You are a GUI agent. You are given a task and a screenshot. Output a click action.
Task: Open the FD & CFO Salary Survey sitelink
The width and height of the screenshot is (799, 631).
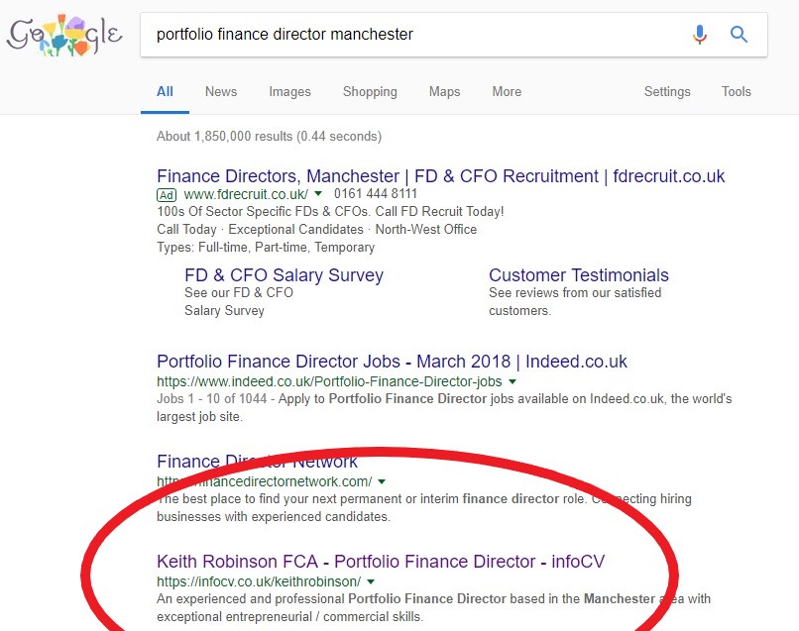click(284, 275)
